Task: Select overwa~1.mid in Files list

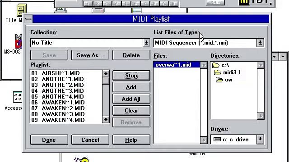Action: 177,65
